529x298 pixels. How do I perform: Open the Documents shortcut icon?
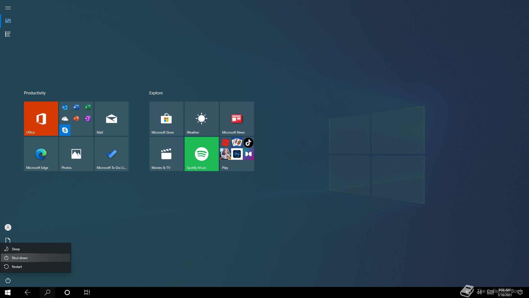pos(8,240)
